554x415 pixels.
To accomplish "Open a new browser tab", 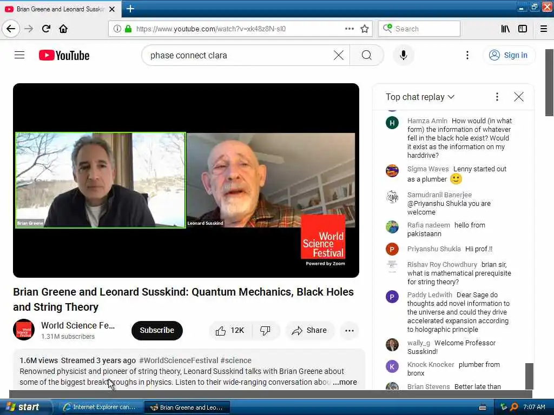I will pos(130,9).
